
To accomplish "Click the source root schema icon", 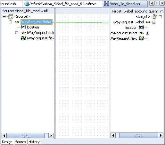I will (11, 16).
